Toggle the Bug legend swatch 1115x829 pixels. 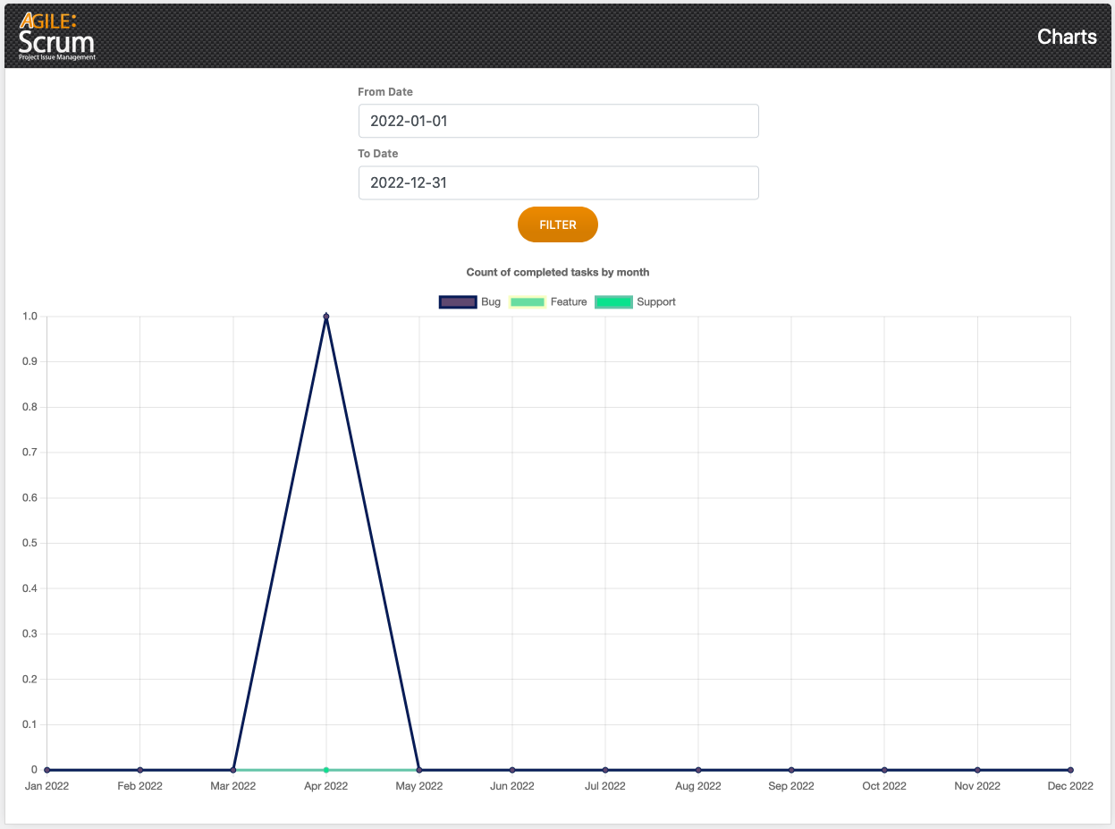pos(458,302)
